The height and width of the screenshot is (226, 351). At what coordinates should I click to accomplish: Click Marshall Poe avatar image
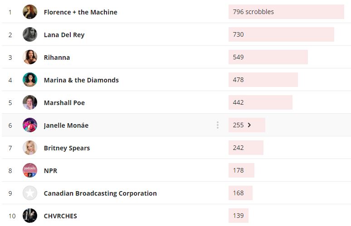point(30,102)
